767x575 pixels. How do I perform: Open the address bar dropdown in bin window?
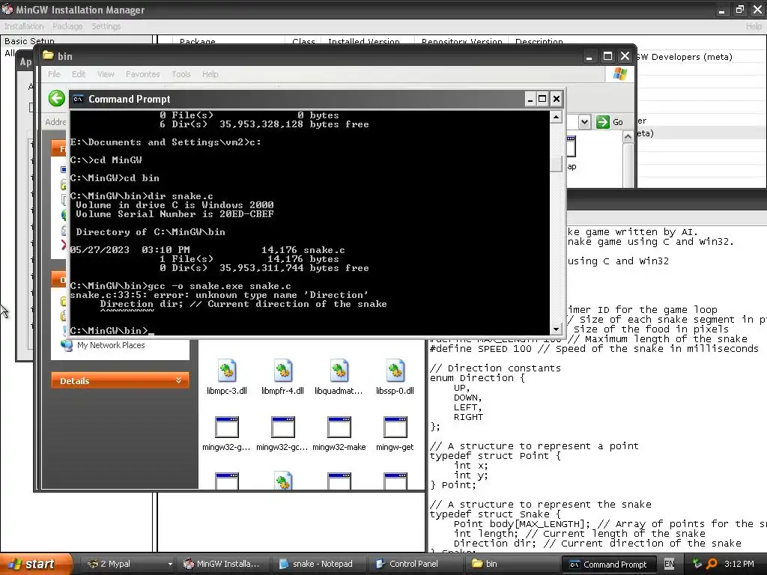(x=584, y=122)
